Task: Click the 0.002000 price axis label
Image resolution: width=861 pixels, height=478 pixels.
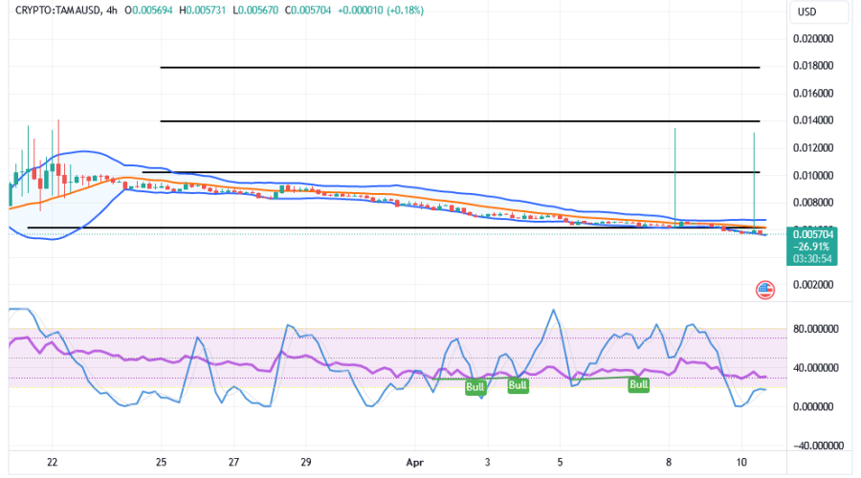Action: (813, 285)
